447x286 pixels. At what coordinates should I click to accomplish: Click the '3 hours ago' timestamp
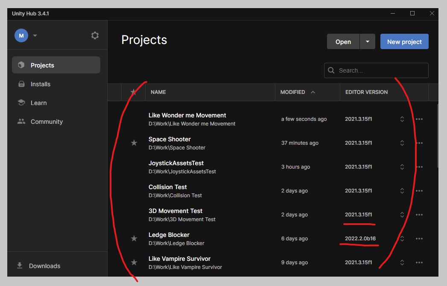coord(295,167)
